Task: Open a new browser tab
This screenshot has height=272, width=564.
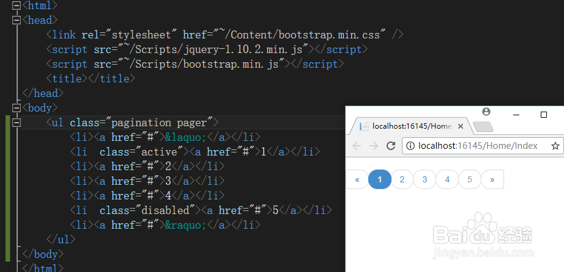Action: (x=483, y=127)
